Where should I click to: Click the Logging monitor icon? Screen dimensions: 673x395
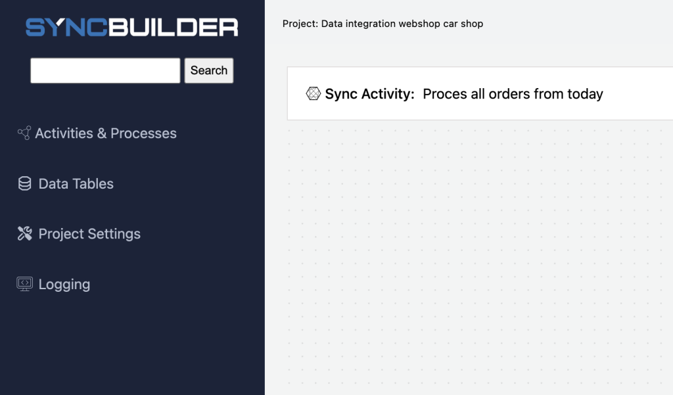[24, 284]
